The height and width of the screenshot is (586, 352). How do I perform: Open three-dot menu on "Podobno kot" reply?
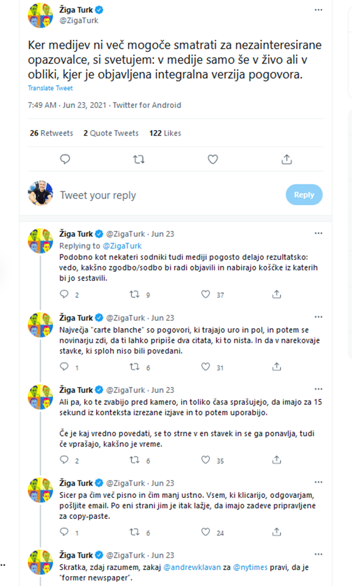(x=318, y=233)
